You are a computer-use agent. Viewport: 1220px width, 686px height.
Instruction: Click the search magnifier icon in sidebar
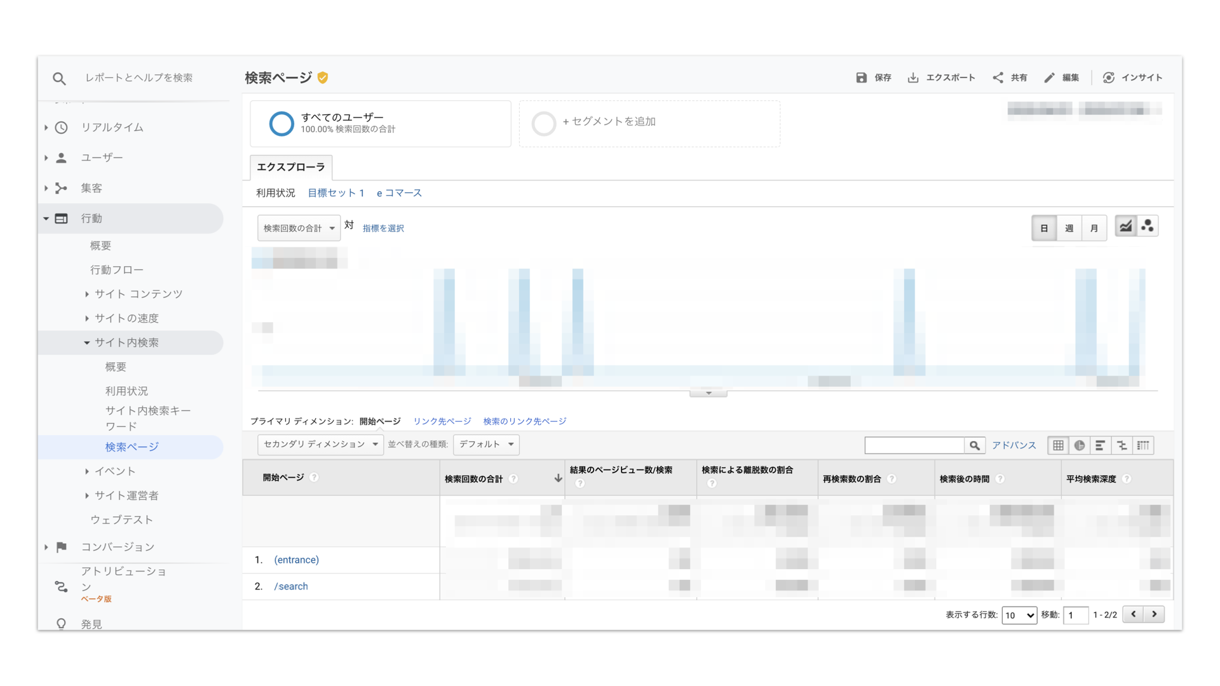pos(59,78)
